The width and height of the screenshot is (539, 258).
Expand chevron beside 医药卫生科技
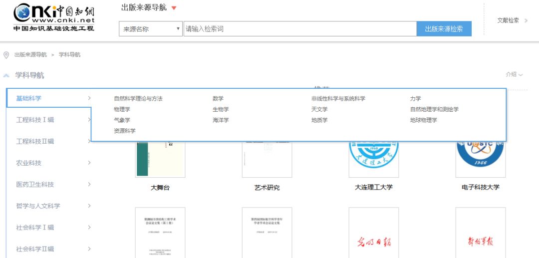tap(89, 185)
